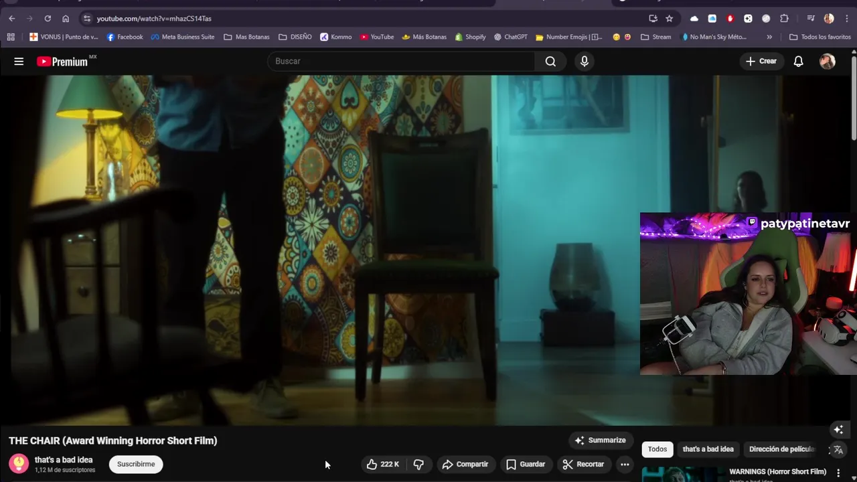Viewport: 857px width, 482px height.
Task: Open ChatGPT bookmark
Action: (x=511, y=37)
